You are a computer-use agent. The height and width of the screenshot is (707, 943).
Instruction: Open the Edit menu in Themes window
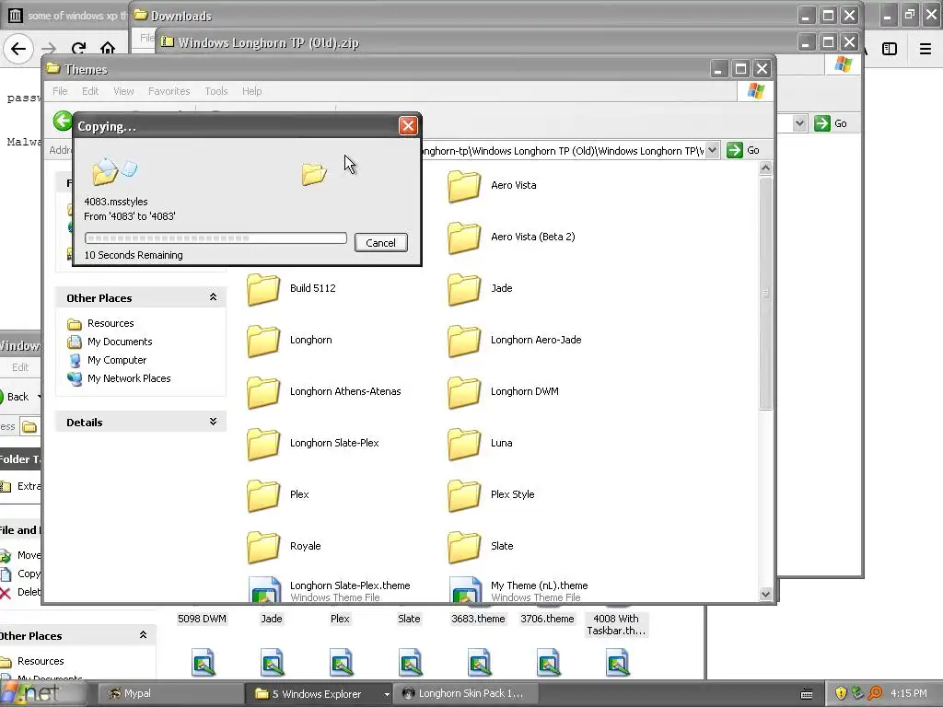90,91
